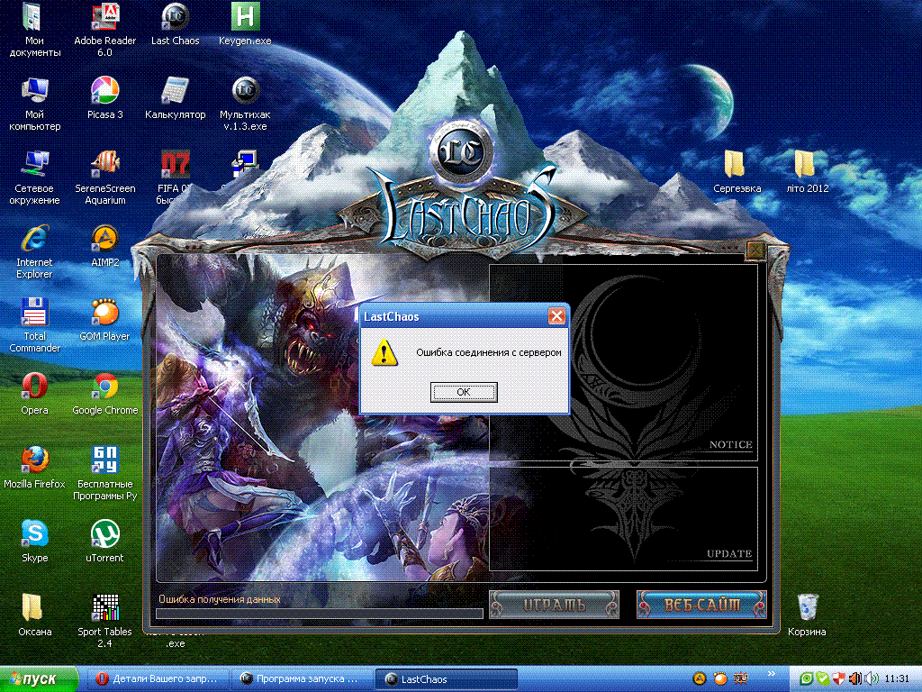
Task: Launch Adobe Reader 6.0 shortcut
Action: click(x=104, y=30)
